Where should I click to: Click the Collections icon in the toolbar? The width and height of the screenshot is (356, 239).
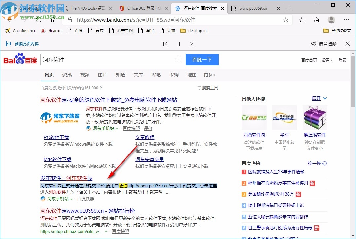click(316, 20)
